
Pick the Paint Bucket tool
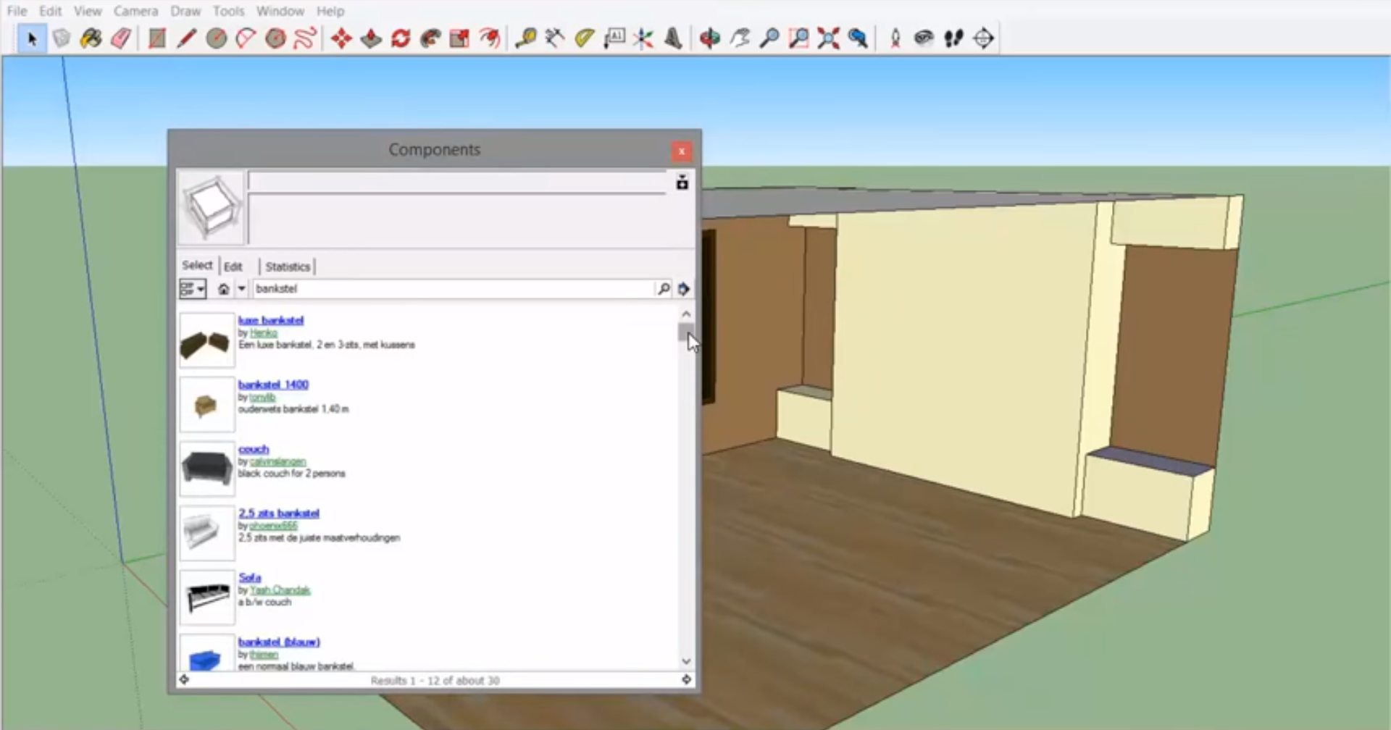pos(91,38)
